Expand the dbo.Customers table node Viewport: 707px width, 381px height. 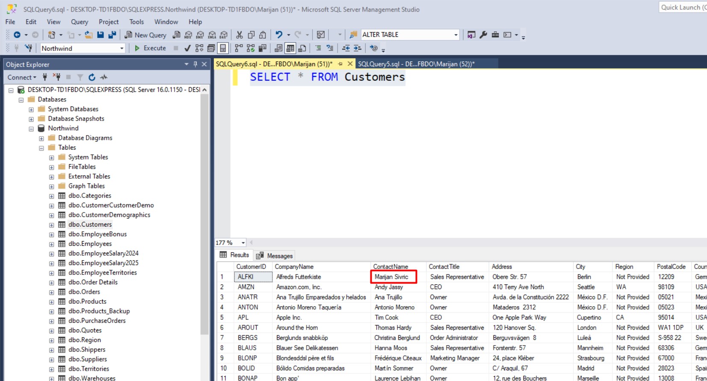[x=52, y=225]
